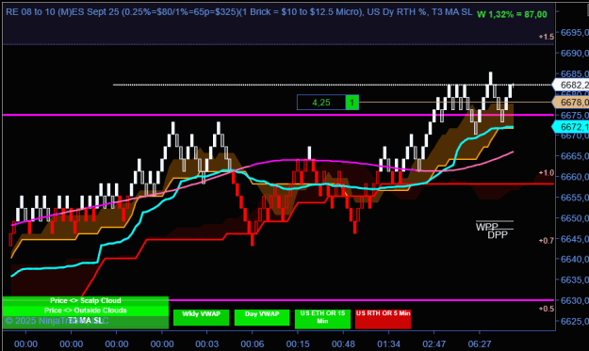This screenshot has width=589, height=351.
Task: Click the 00:06 time axis label
Action: [x=253, y=343]
